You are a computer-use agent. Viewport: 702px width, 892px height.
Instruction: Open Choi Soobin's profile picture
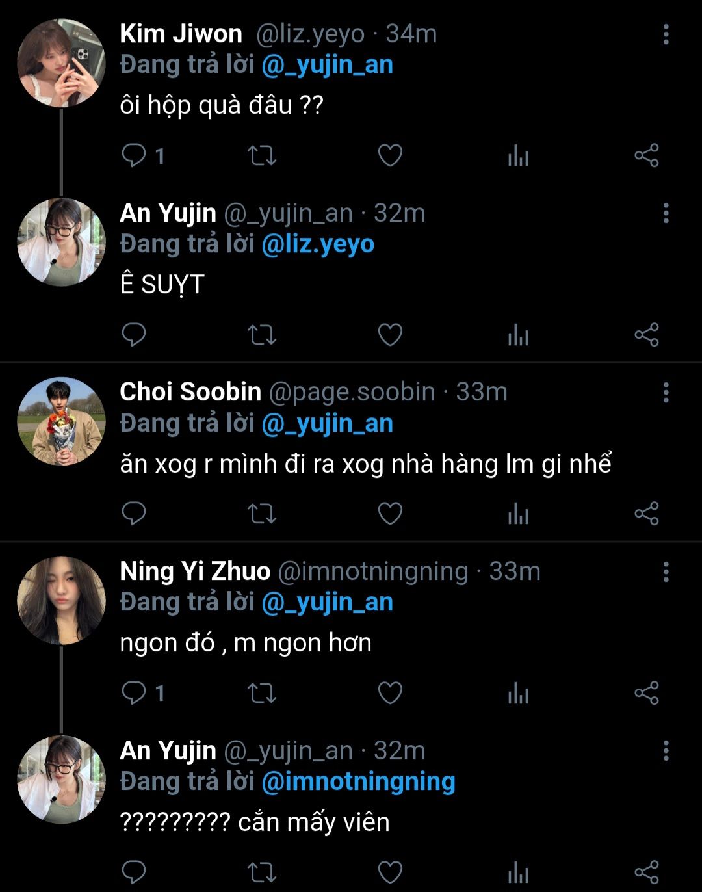[x=61, y=421]
